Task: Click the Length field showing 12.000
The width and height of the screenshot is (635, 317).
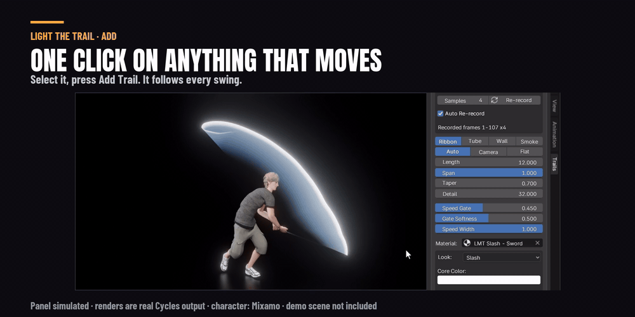Action: pos(489,162)
